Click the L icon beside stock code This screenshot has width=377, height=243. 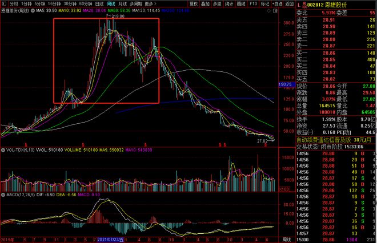click(x=299, y=5)
